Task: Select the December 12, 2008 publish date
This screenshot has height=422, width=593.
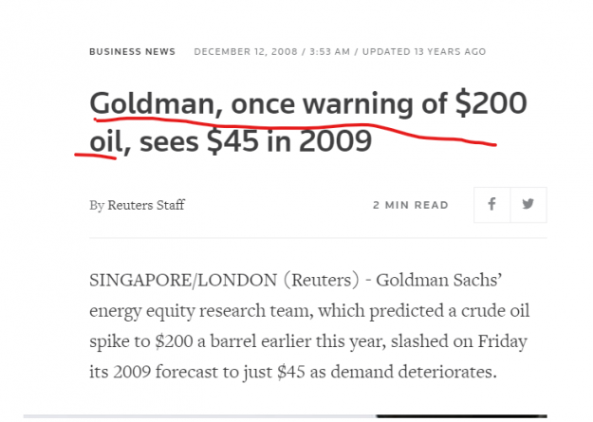Action: 246,52
